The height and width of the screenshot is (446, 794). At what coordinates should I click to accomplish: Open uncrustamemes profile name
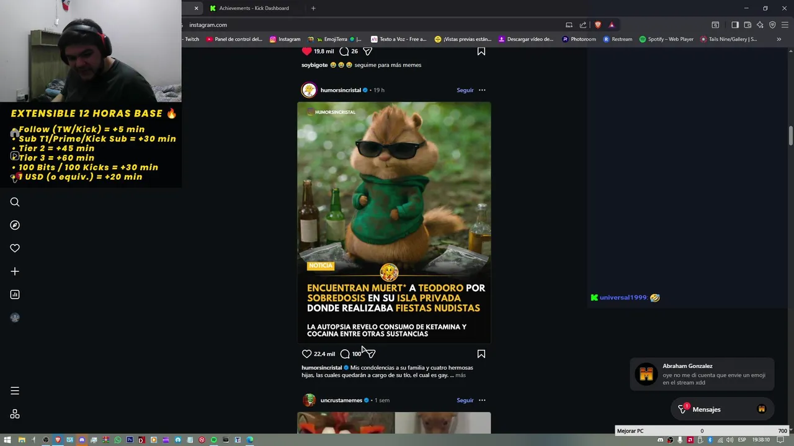pyautogui.click(x=341, y=400)
